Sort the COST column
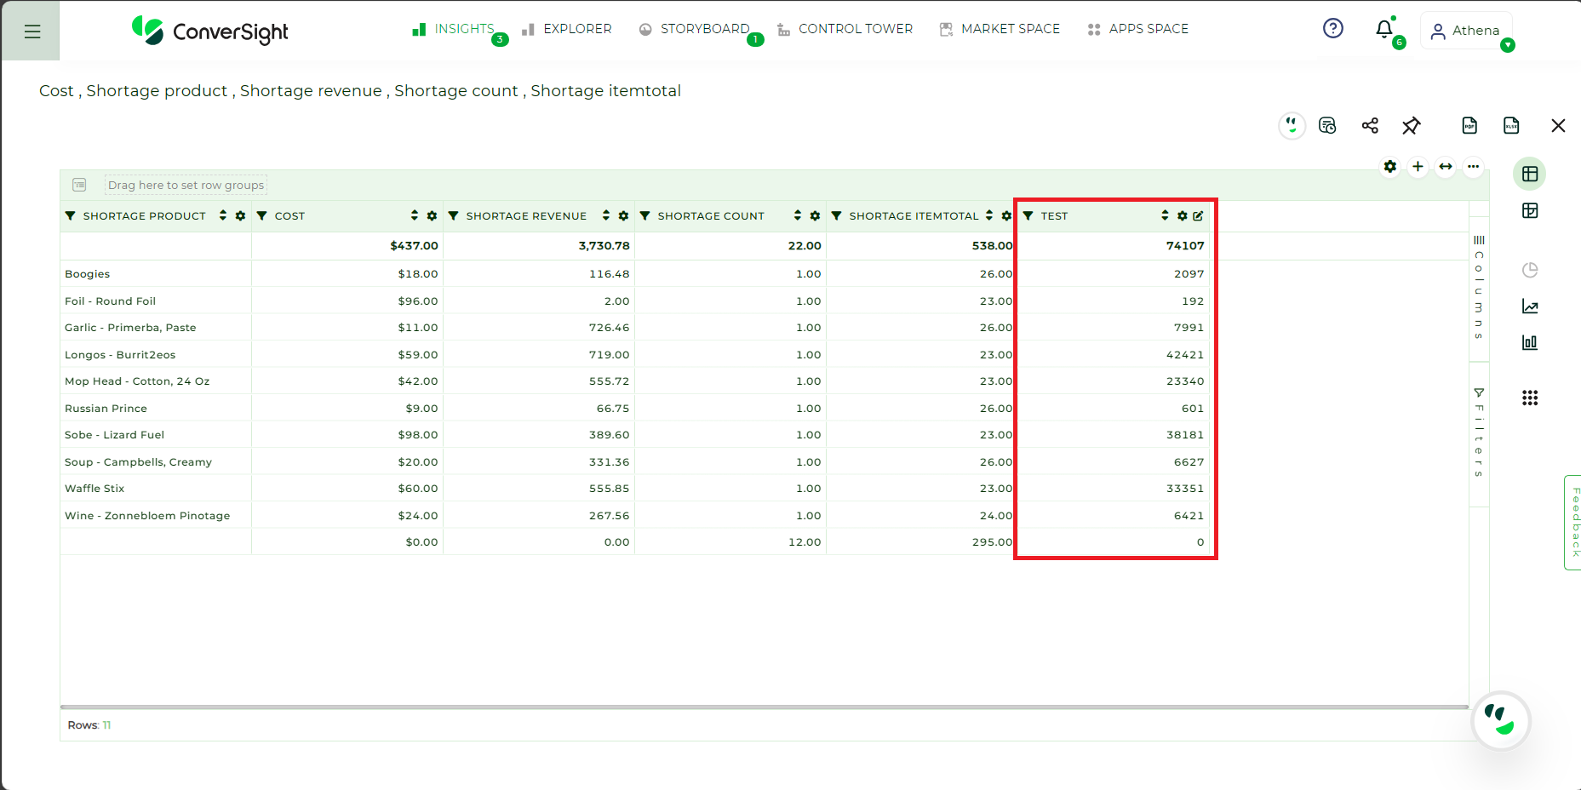 415,216
